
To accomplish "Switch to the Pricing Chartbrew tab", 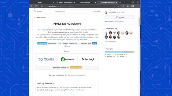I will [x=86, y=2].
